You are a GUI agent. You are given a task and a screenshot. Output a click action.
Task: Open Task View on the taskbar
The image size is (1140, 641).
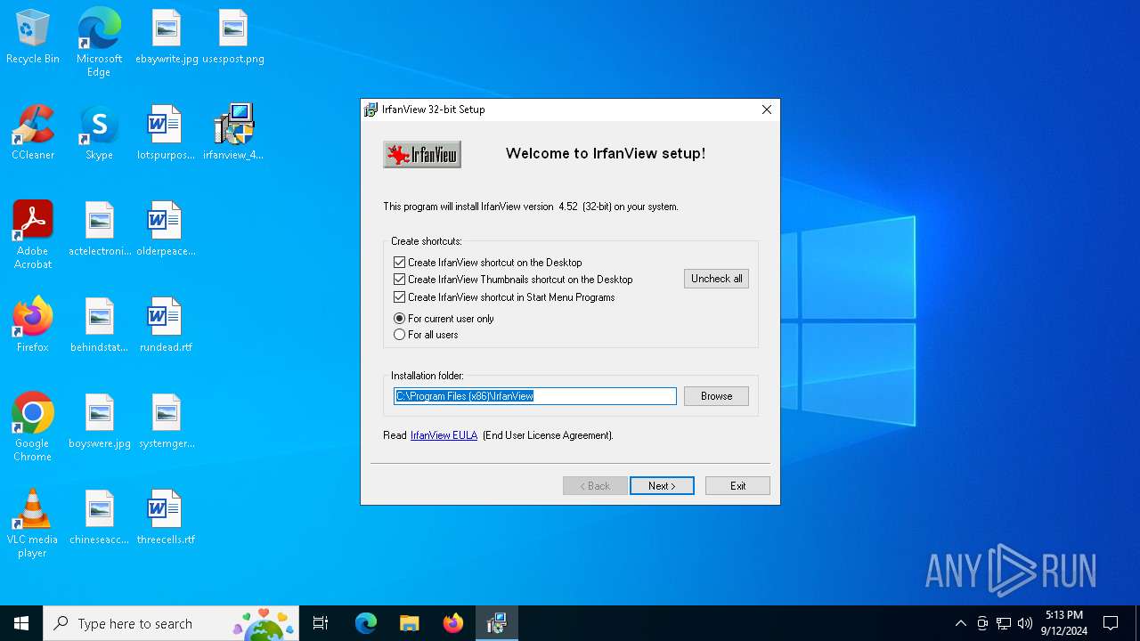(x=321, y=623)
